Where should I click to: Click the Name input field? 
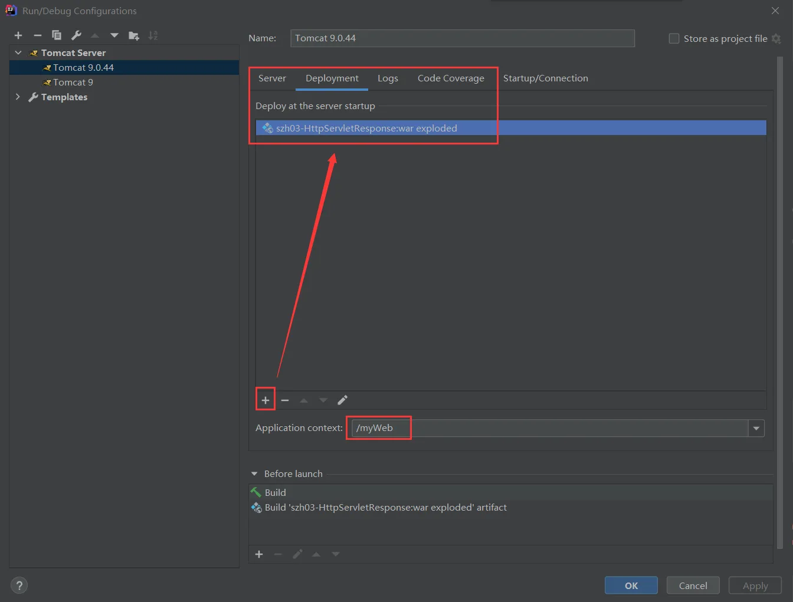[x=463, y=38]
